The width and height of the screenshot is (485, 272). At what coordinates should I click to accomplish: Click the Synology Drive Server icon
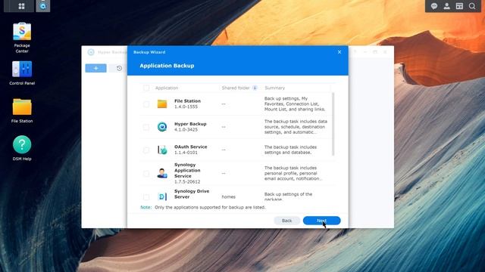[162, 196]
